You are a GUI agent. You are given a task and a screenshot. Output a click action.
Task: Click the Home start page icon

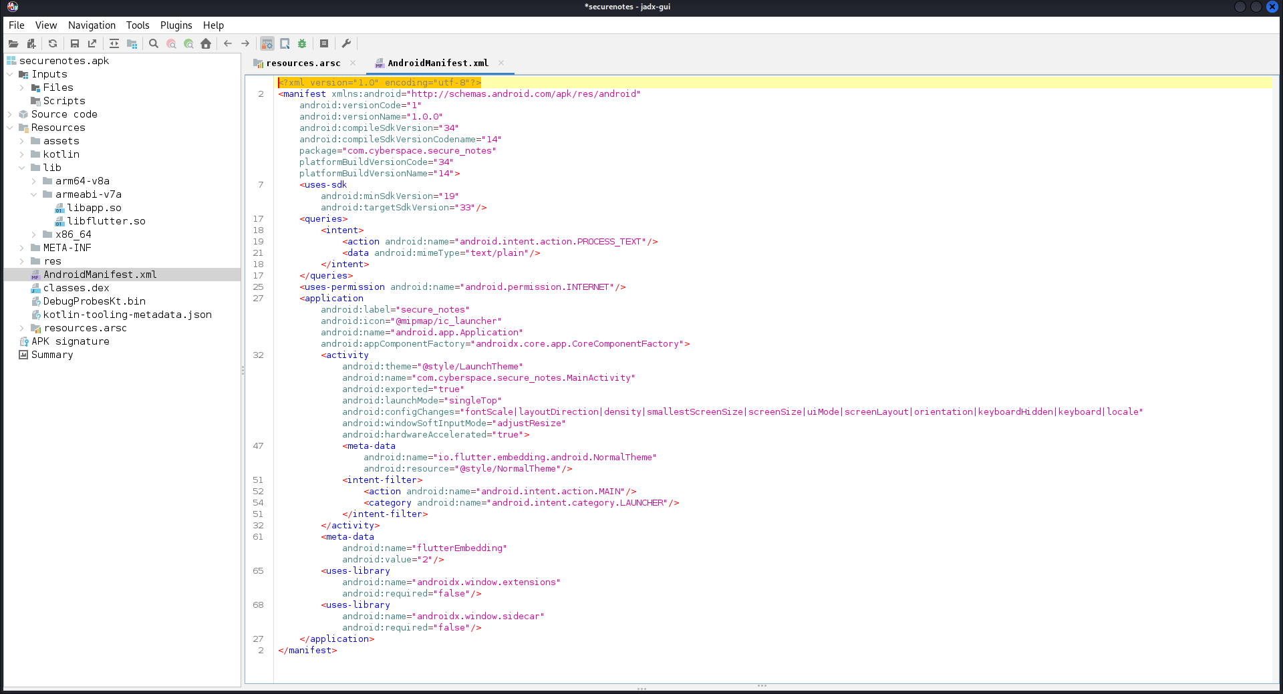[206, 43]
